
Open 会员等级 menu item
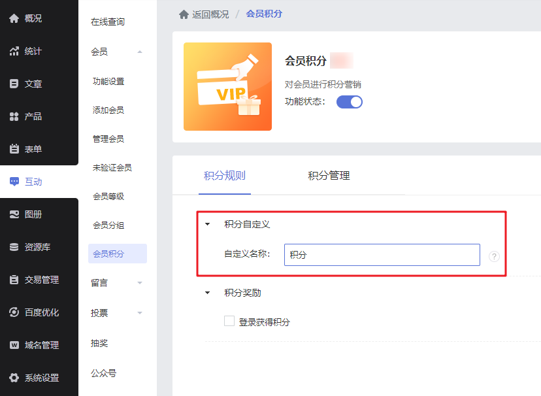(x=108, y=196)
